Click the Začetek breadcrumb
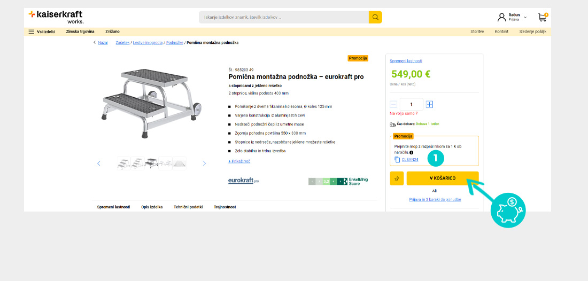The height and width of the screenshot is (281, 588). 122,43
